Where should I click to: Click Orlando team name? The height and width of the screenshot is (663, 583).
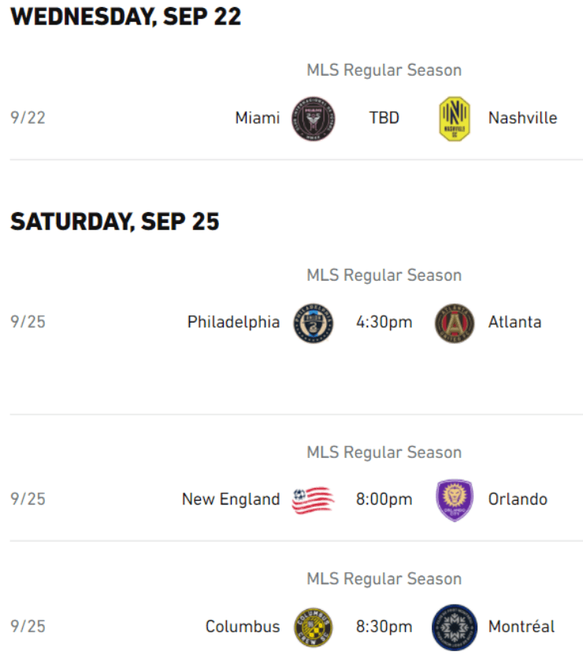point(518,500)
